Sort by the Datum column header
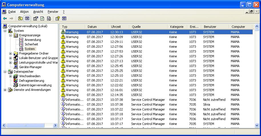This screenshot has width=261, height=136. point(97,27)
